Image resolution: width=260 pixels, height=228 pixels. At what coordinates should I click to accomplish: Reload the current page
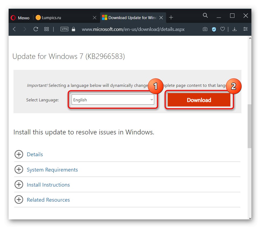click(x=36, y=29)
